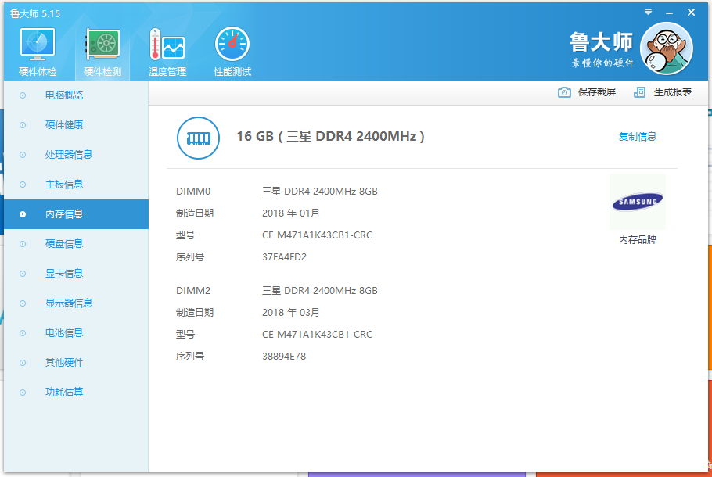
Task: Select 功耗估算 in the sidebar
Action: pyautogui.click(x=77, y=392)
